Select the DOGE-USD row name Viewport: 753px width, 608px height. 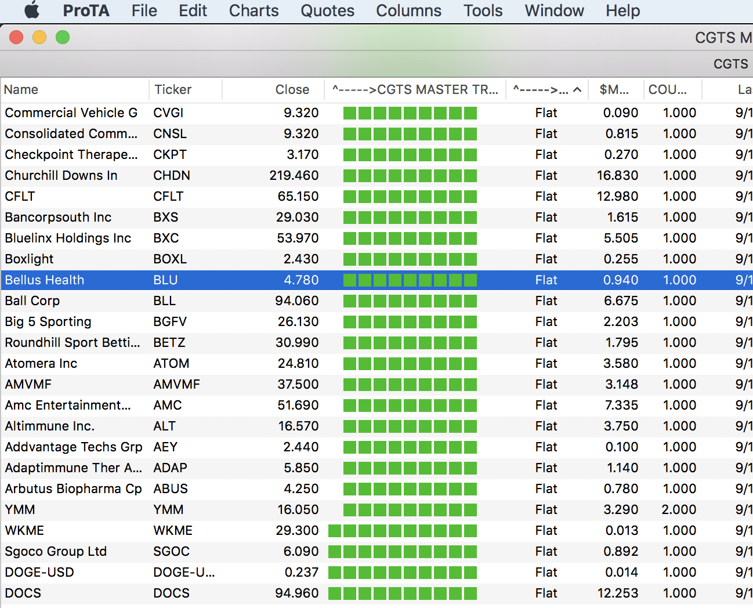[39, 572]
